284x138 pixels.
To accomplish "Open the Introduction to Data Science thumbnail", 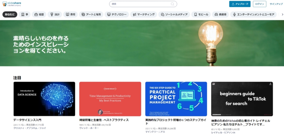I will 44,99.
